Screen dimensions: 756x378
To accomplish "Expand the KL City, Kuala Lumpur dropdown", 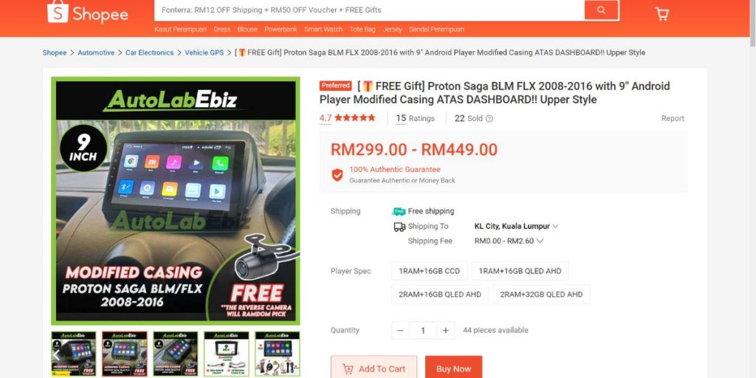I will (x=516, y=226).
